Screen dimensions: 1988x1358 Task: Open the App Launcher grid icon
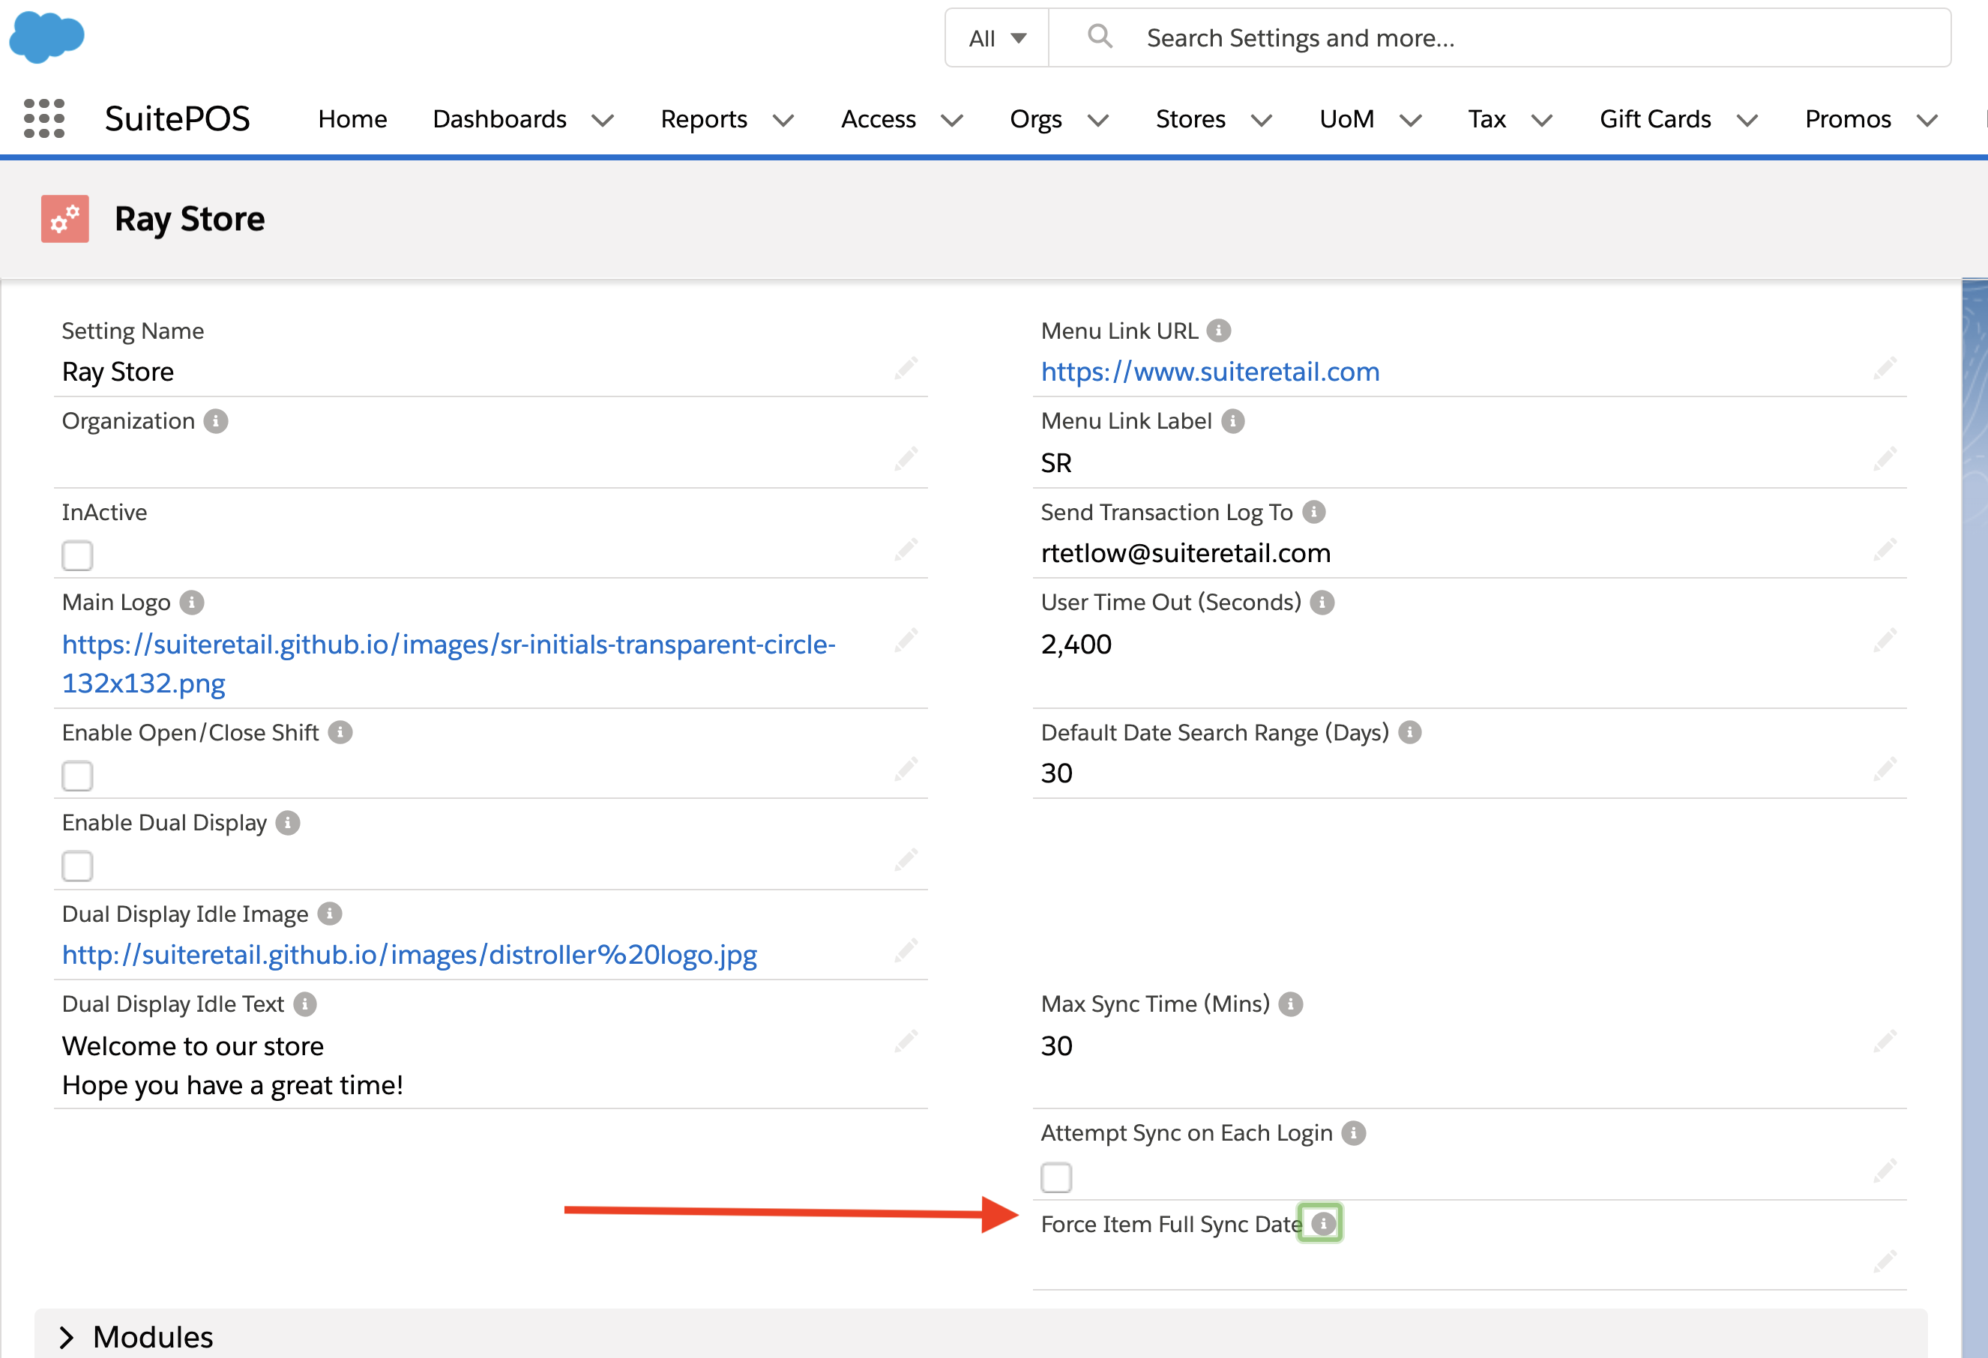pos(43,118)
